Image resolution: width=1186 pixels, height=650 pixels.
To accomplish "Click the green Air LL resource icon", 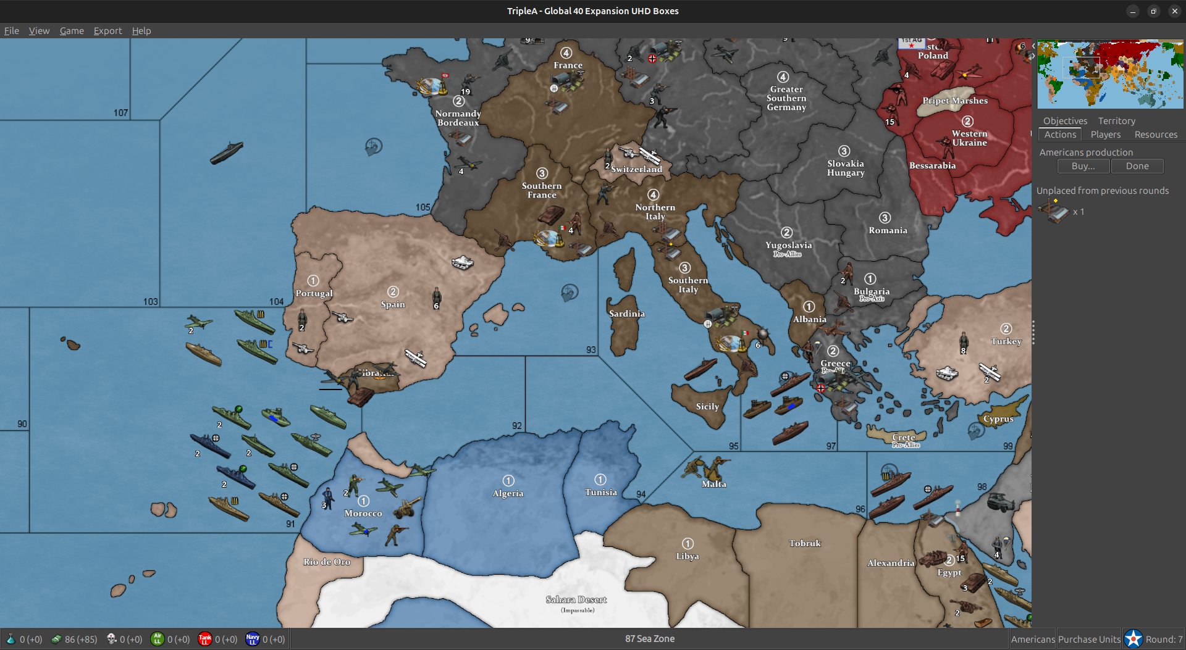I will point(158,640).
